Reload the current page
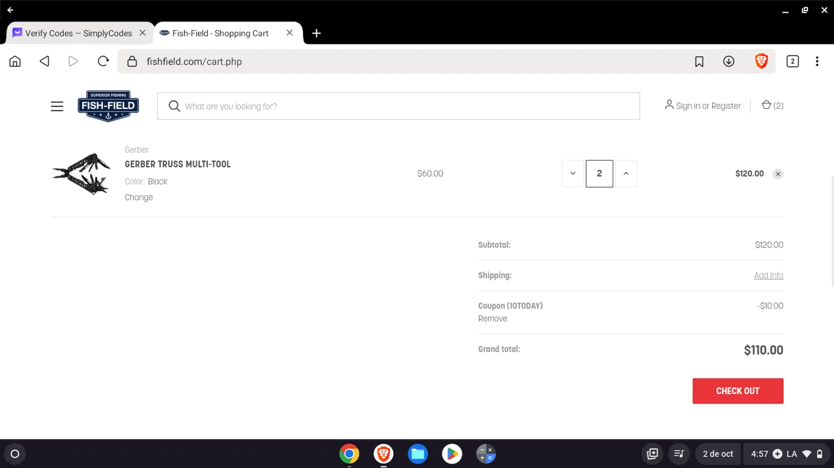 tap(103, 61)
